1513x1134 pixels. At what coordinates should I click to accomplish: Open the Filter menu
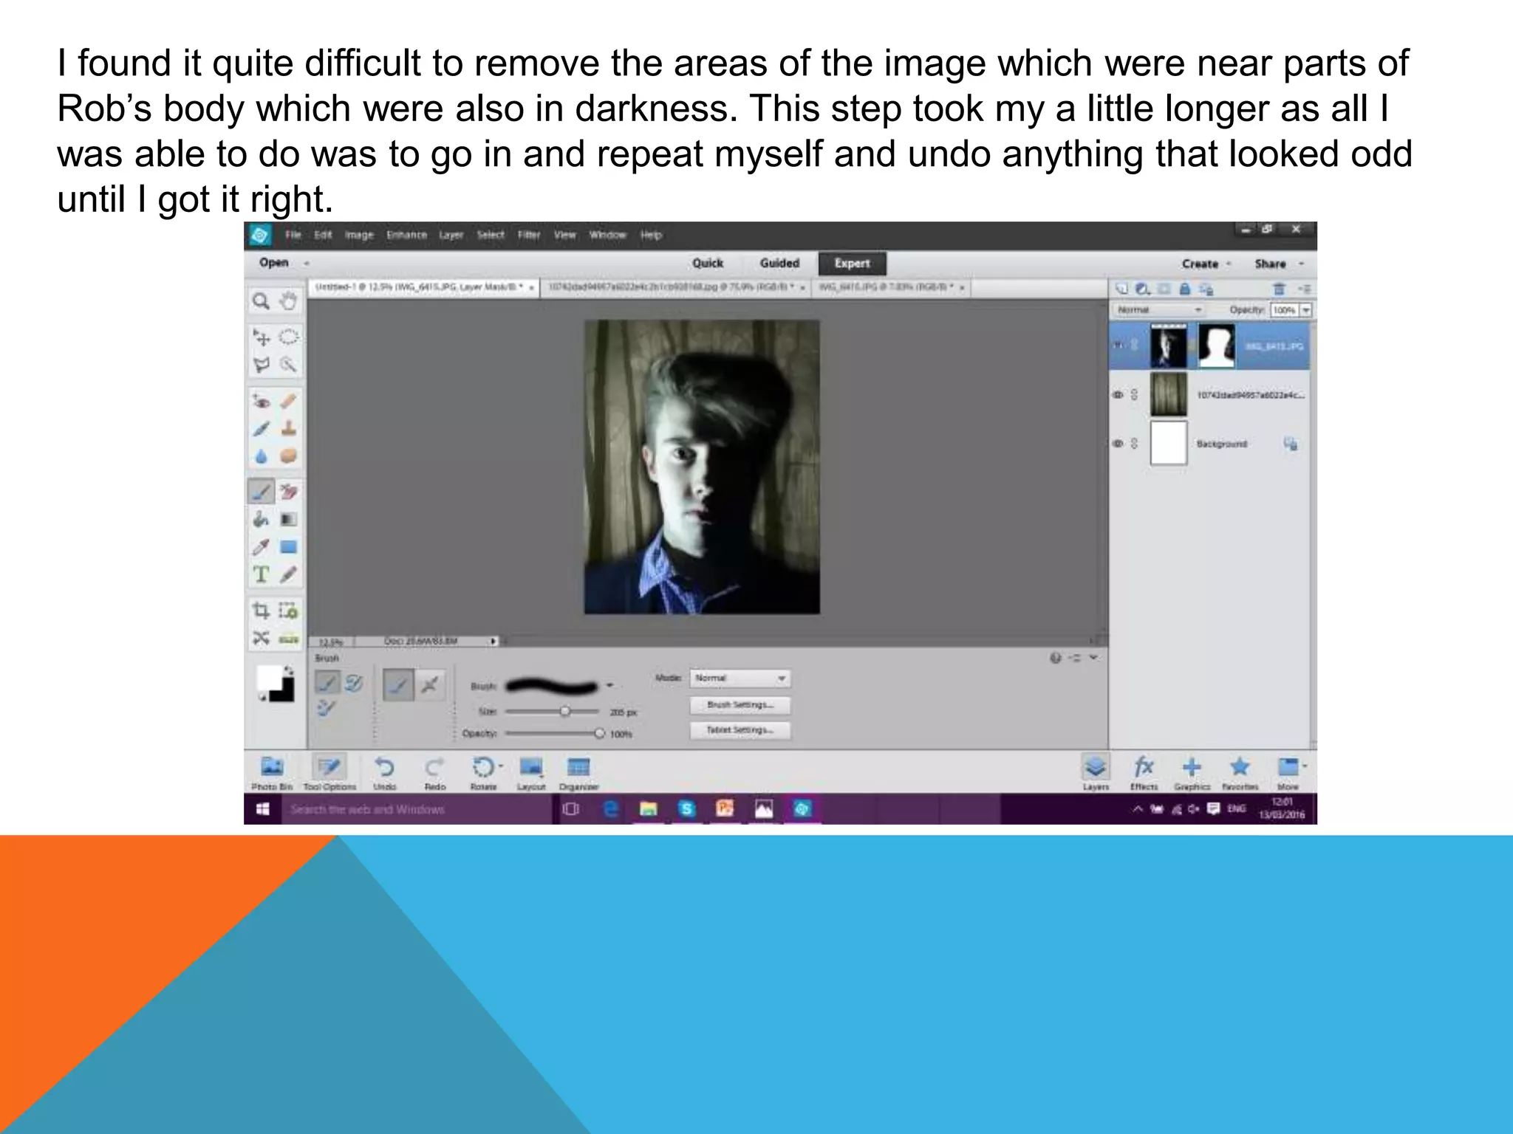[x=529, y=235]
